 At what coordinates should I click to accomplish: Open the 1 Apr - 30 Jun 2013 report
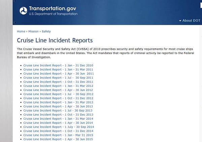(58, 106)
